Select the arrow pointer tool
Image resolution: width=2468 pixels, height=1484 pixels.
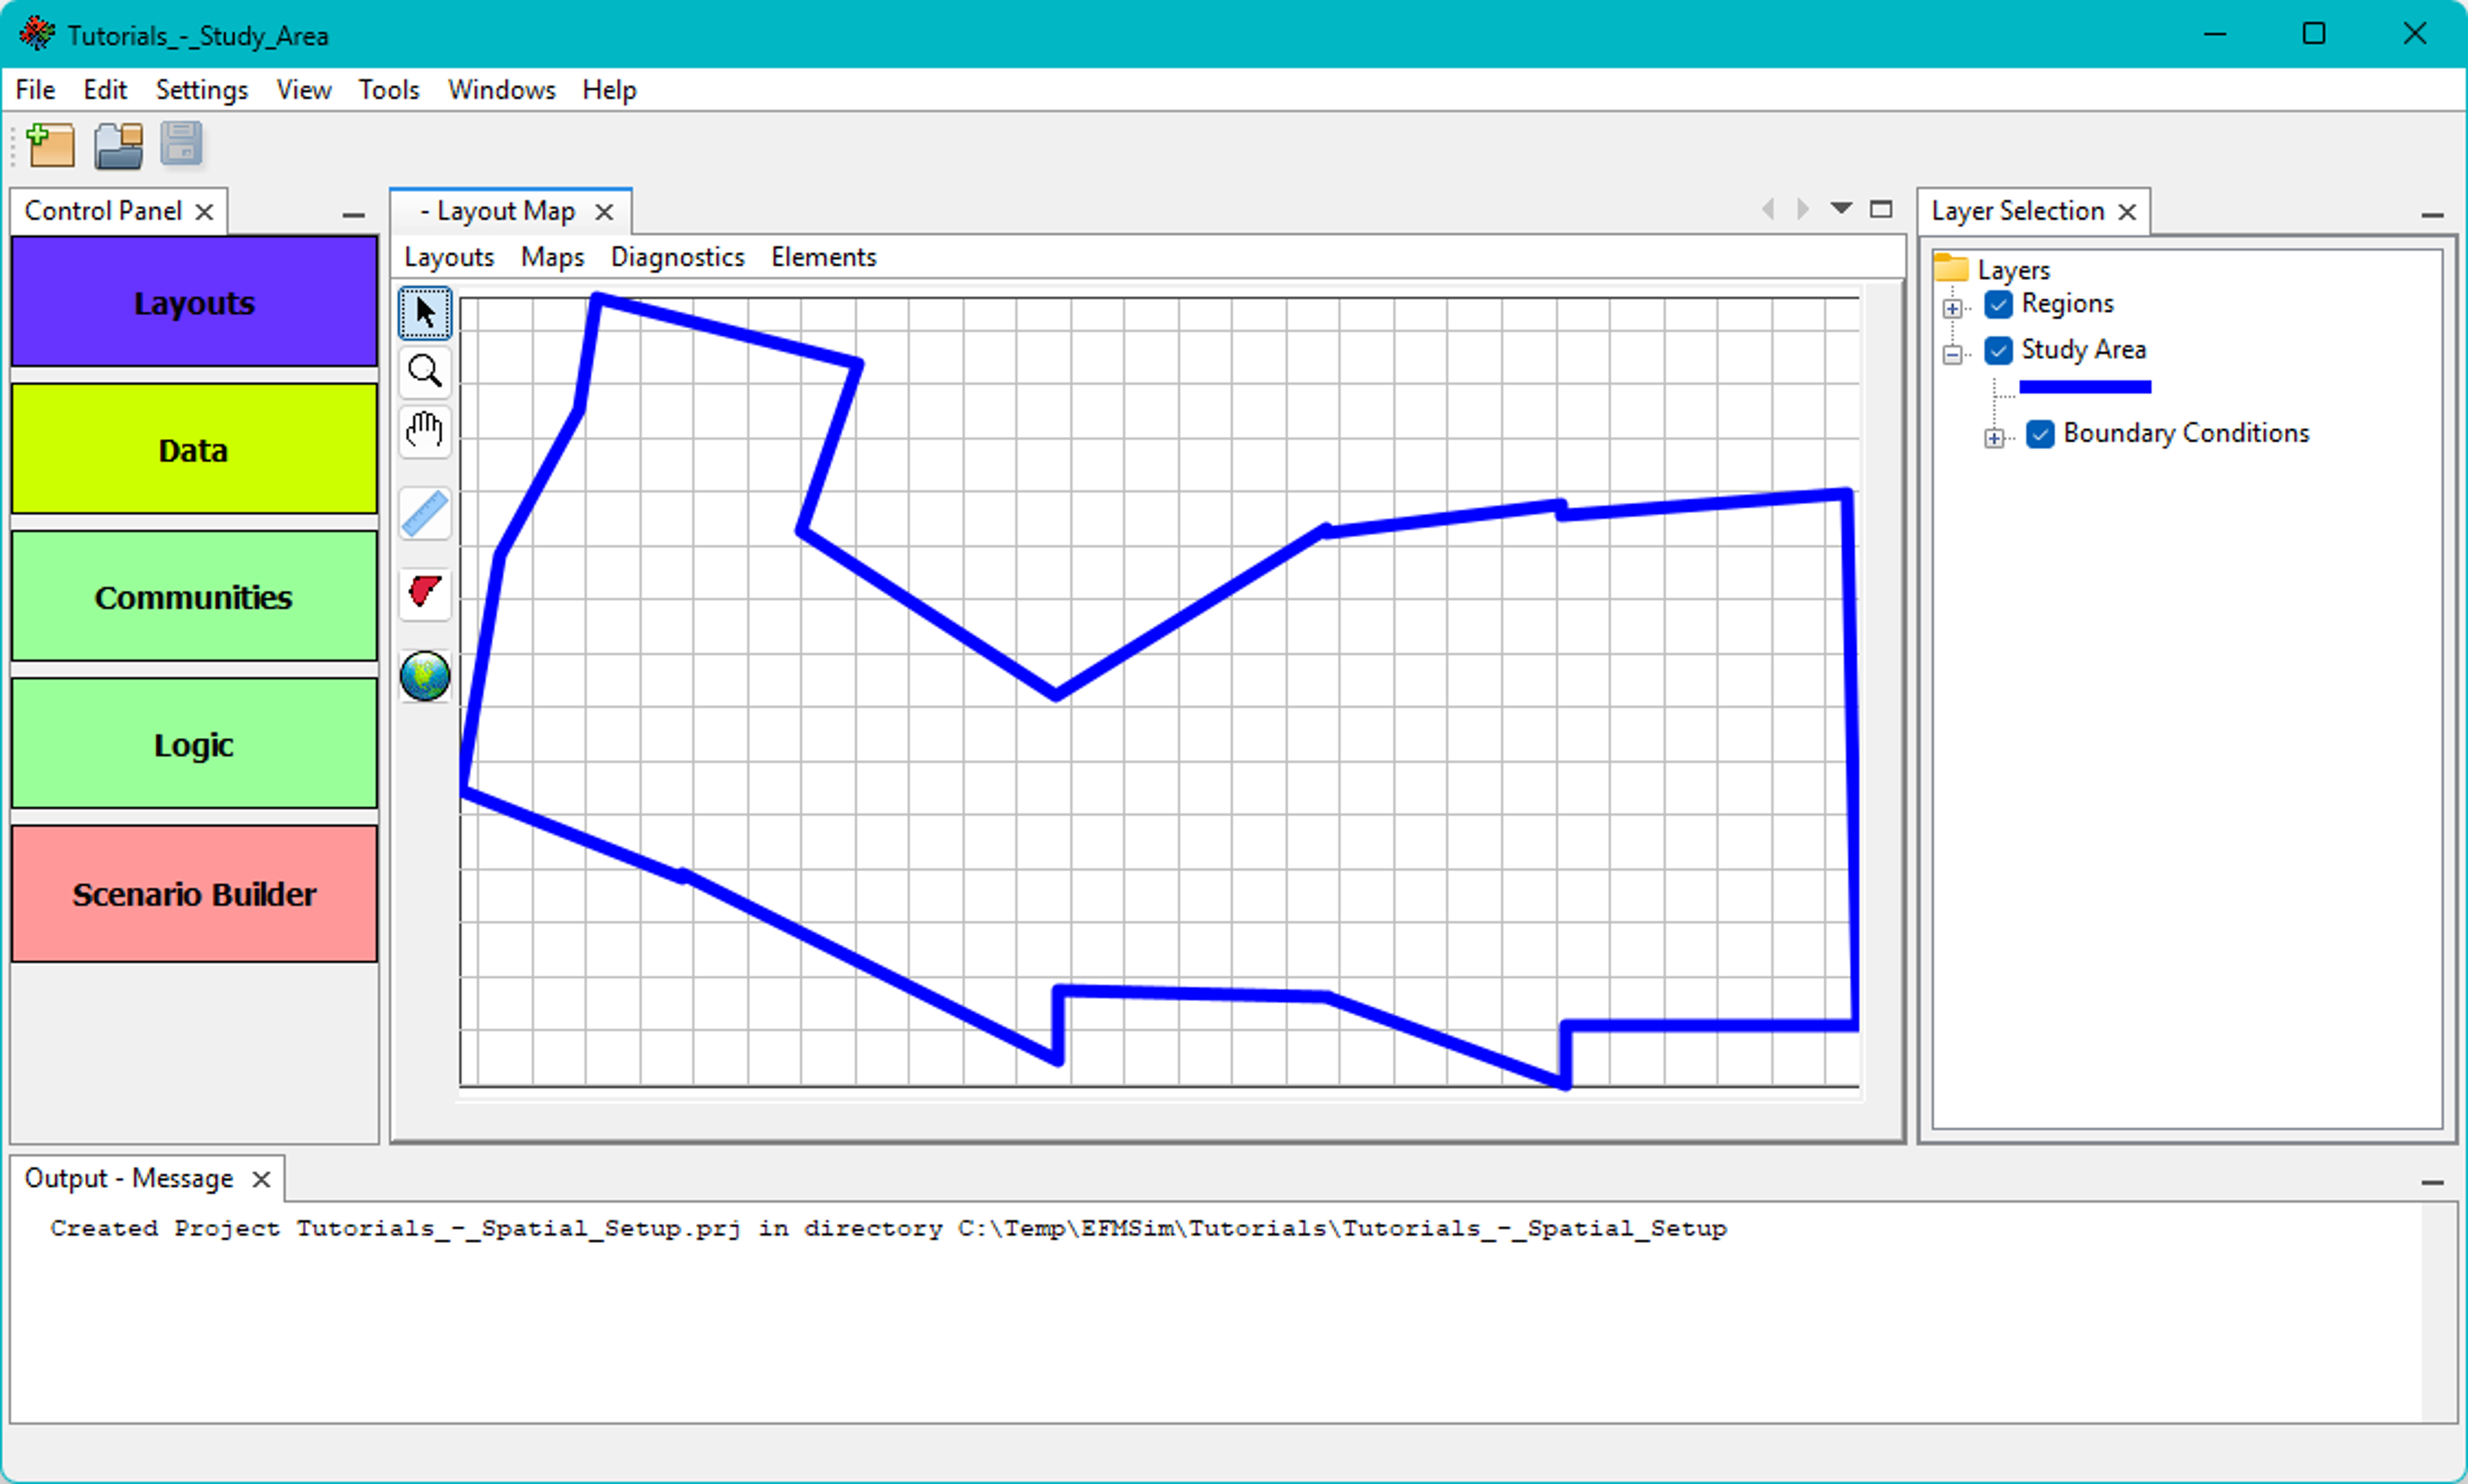click(x=425, y=313)
